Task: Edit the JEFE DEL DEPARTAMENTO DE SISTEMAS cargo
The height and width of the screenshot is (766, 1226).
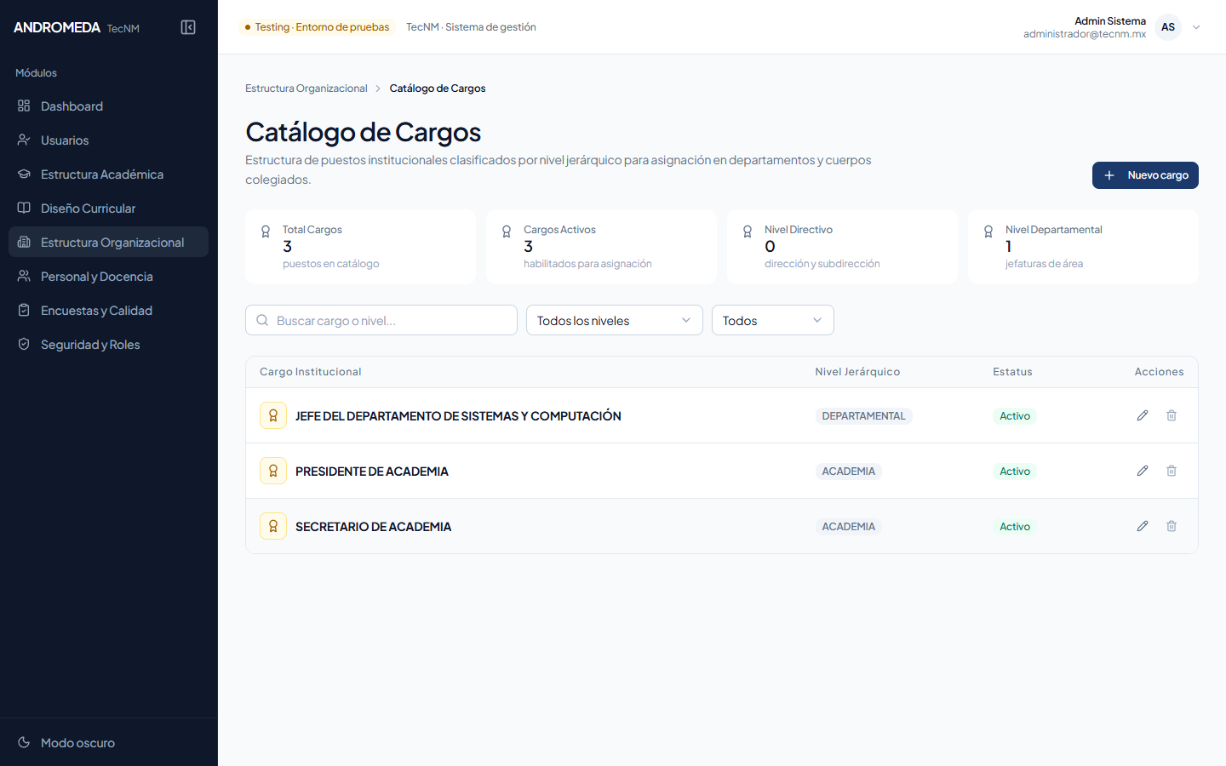Action: pos(1143,415)
